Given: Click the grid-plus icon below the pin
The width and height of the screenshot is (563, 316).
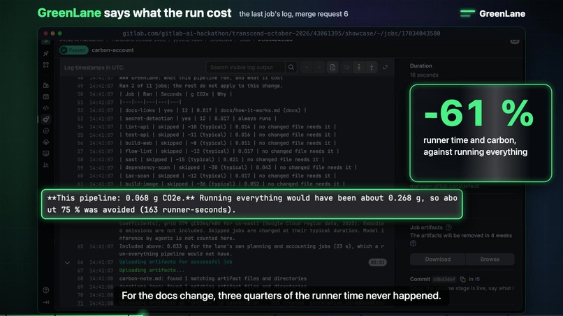Looking at the screenshot, I should (46, 65).
